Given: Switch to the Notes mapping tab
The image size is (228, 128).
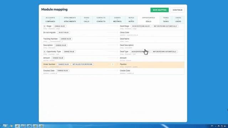Looking at the screenshot, I should pos(131,20).
